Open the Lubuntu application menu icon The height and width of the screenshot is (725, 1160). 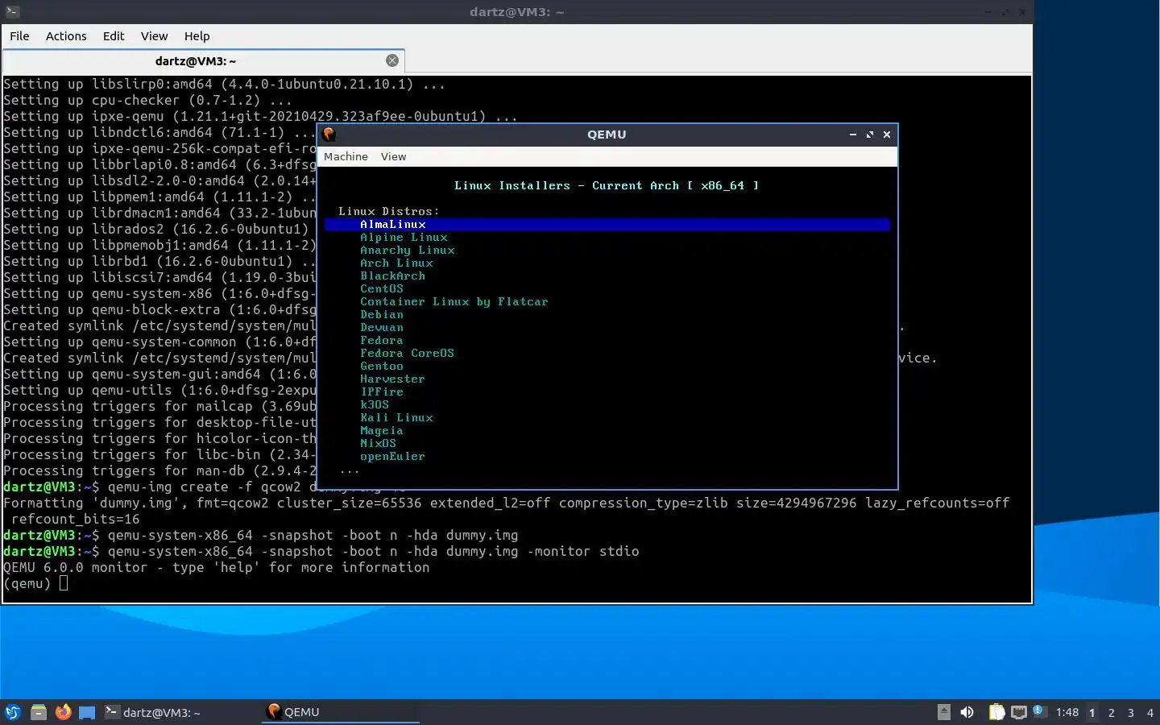[12, 712]
